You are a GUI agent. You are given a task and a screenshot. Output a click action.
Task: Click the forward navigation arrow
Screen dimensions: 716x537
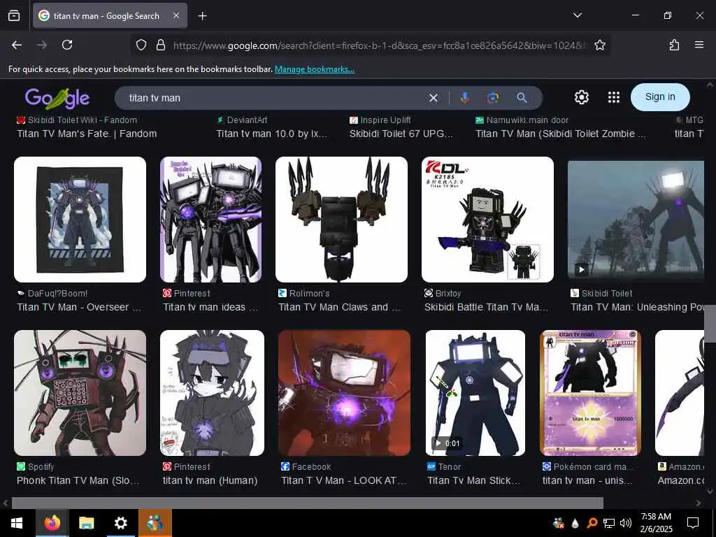point(42,45)
